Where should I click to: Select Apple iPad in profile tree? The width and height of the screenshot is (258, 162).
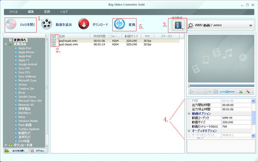pos(25,56)
